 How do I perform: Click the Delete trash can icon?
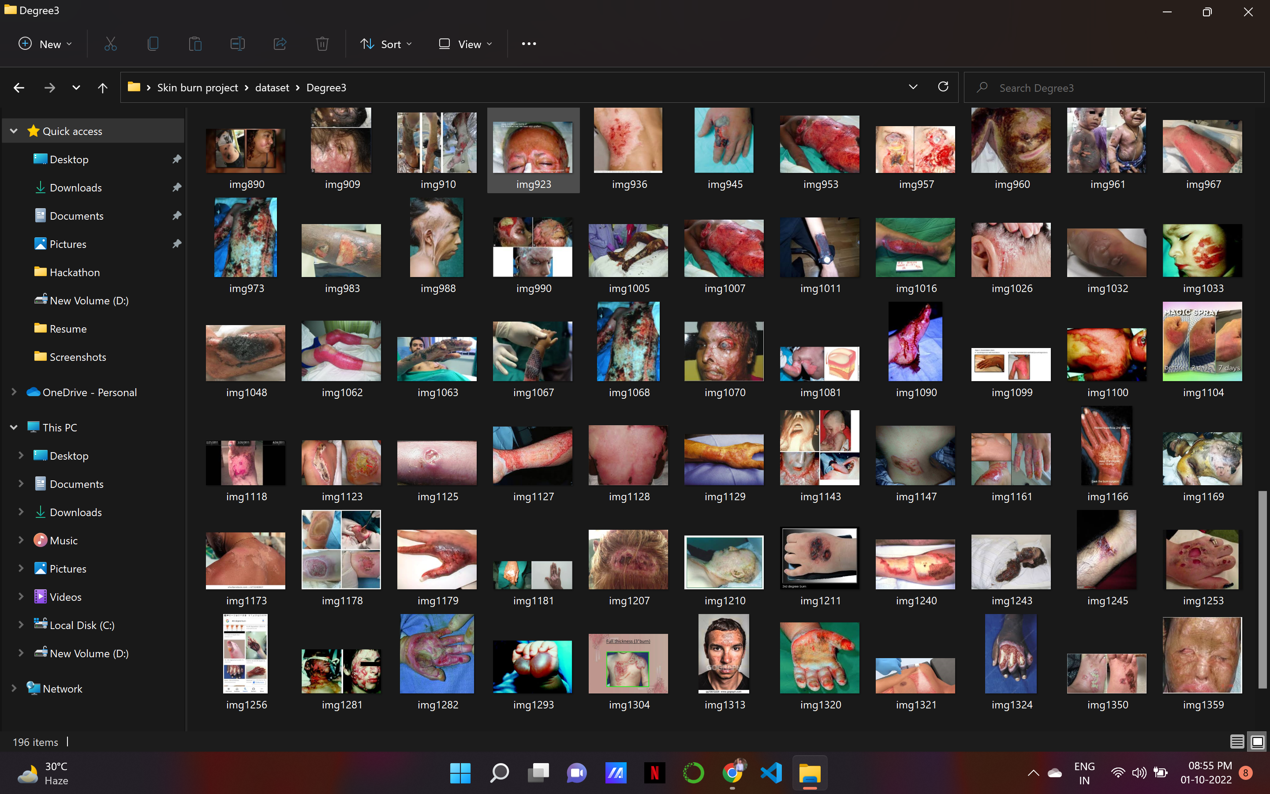pos(322,44)
